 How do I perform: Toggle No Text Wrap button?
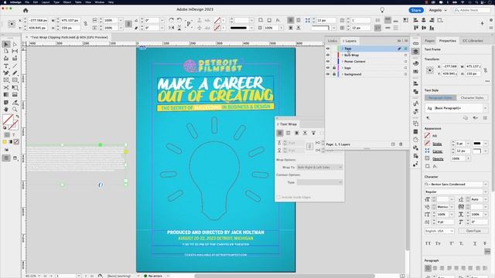click(x=280, y=133)
